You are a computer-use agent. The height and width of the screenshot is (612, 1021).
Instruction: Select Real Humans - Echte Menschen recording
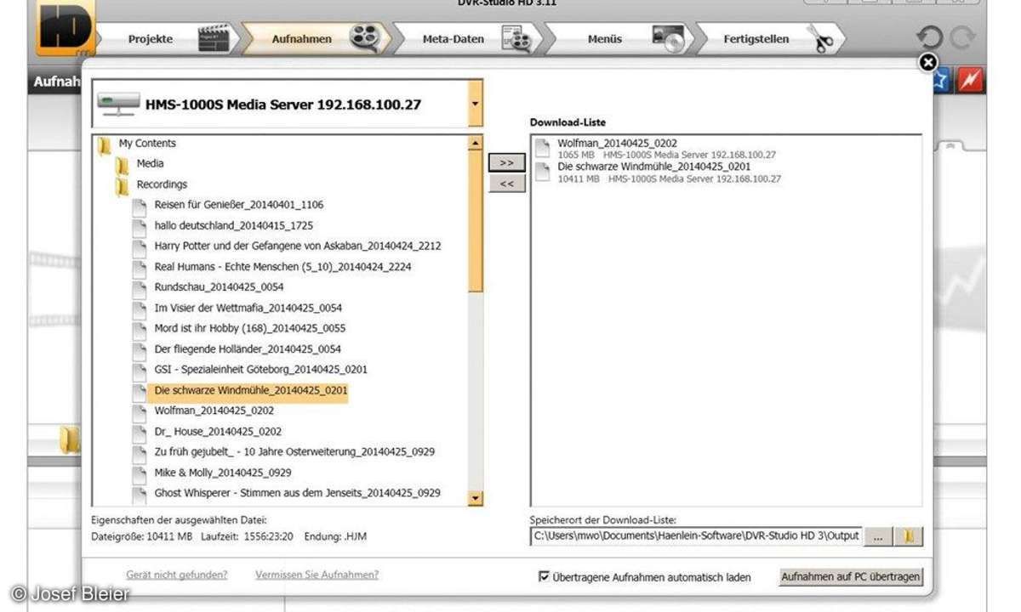click(282, 266)
